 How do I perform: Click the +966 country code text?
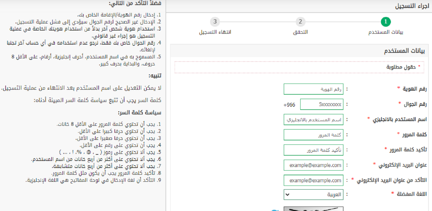pos(289,105)
